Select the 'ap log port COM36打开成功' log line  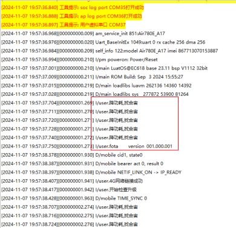71,16
